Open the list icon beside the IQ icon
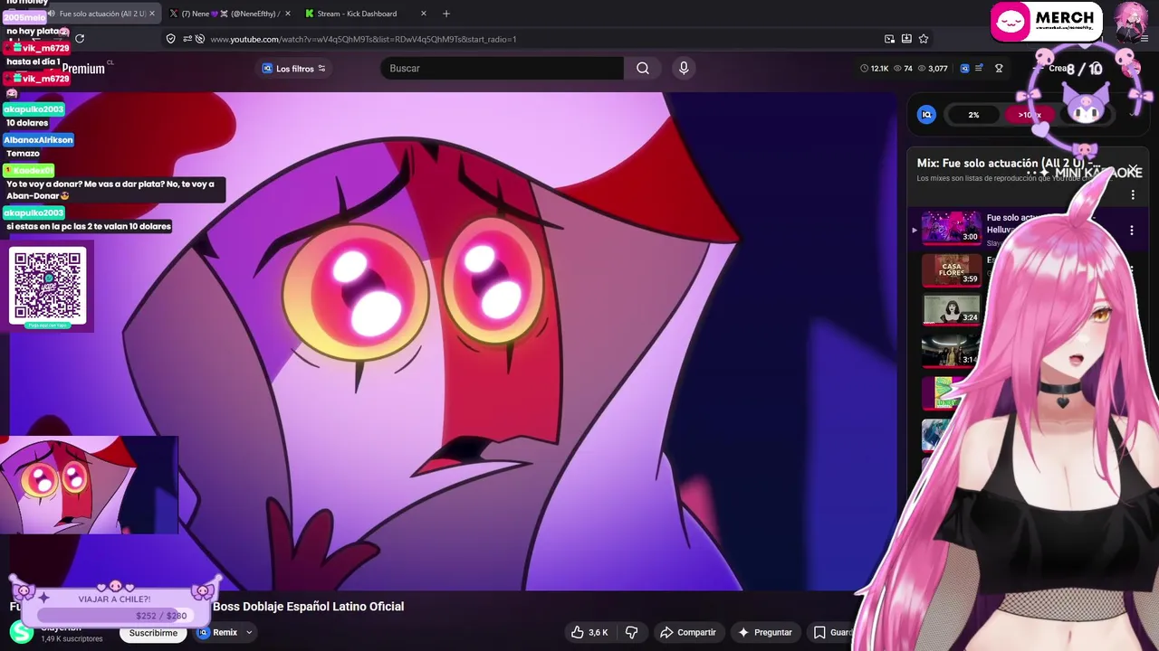 coord(981,69)
